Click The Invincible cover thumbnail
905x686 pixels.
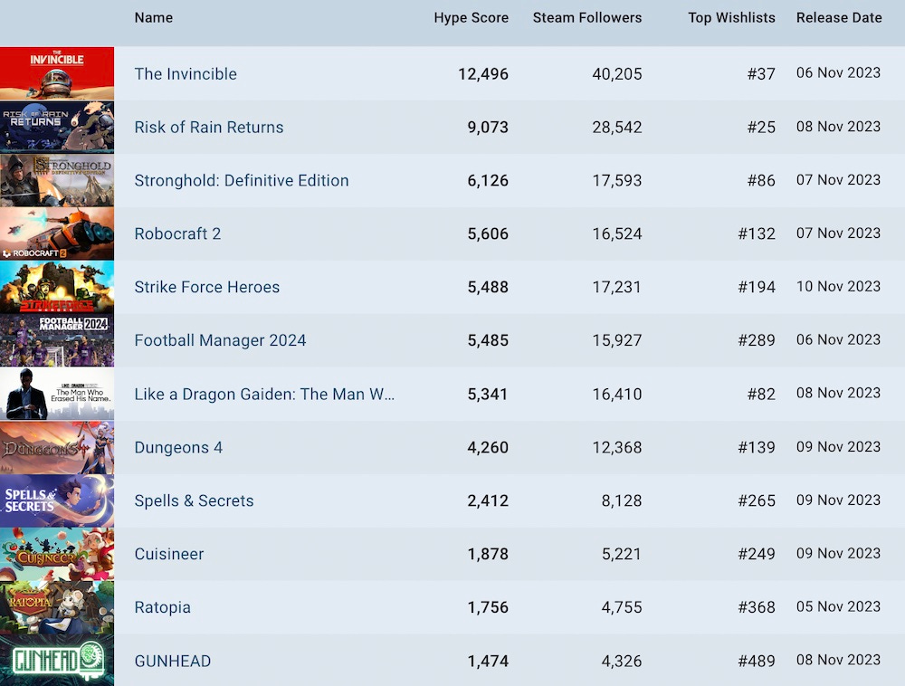56,73
